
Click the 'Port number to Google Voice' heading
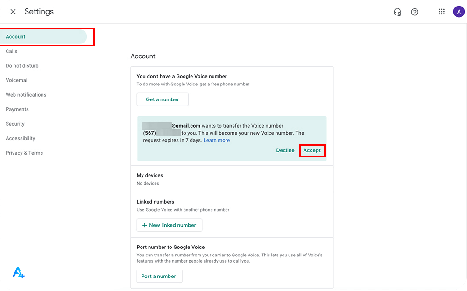170,247
